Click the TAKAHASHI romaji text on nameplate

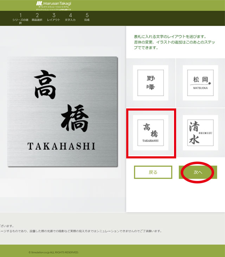(61, 146)
